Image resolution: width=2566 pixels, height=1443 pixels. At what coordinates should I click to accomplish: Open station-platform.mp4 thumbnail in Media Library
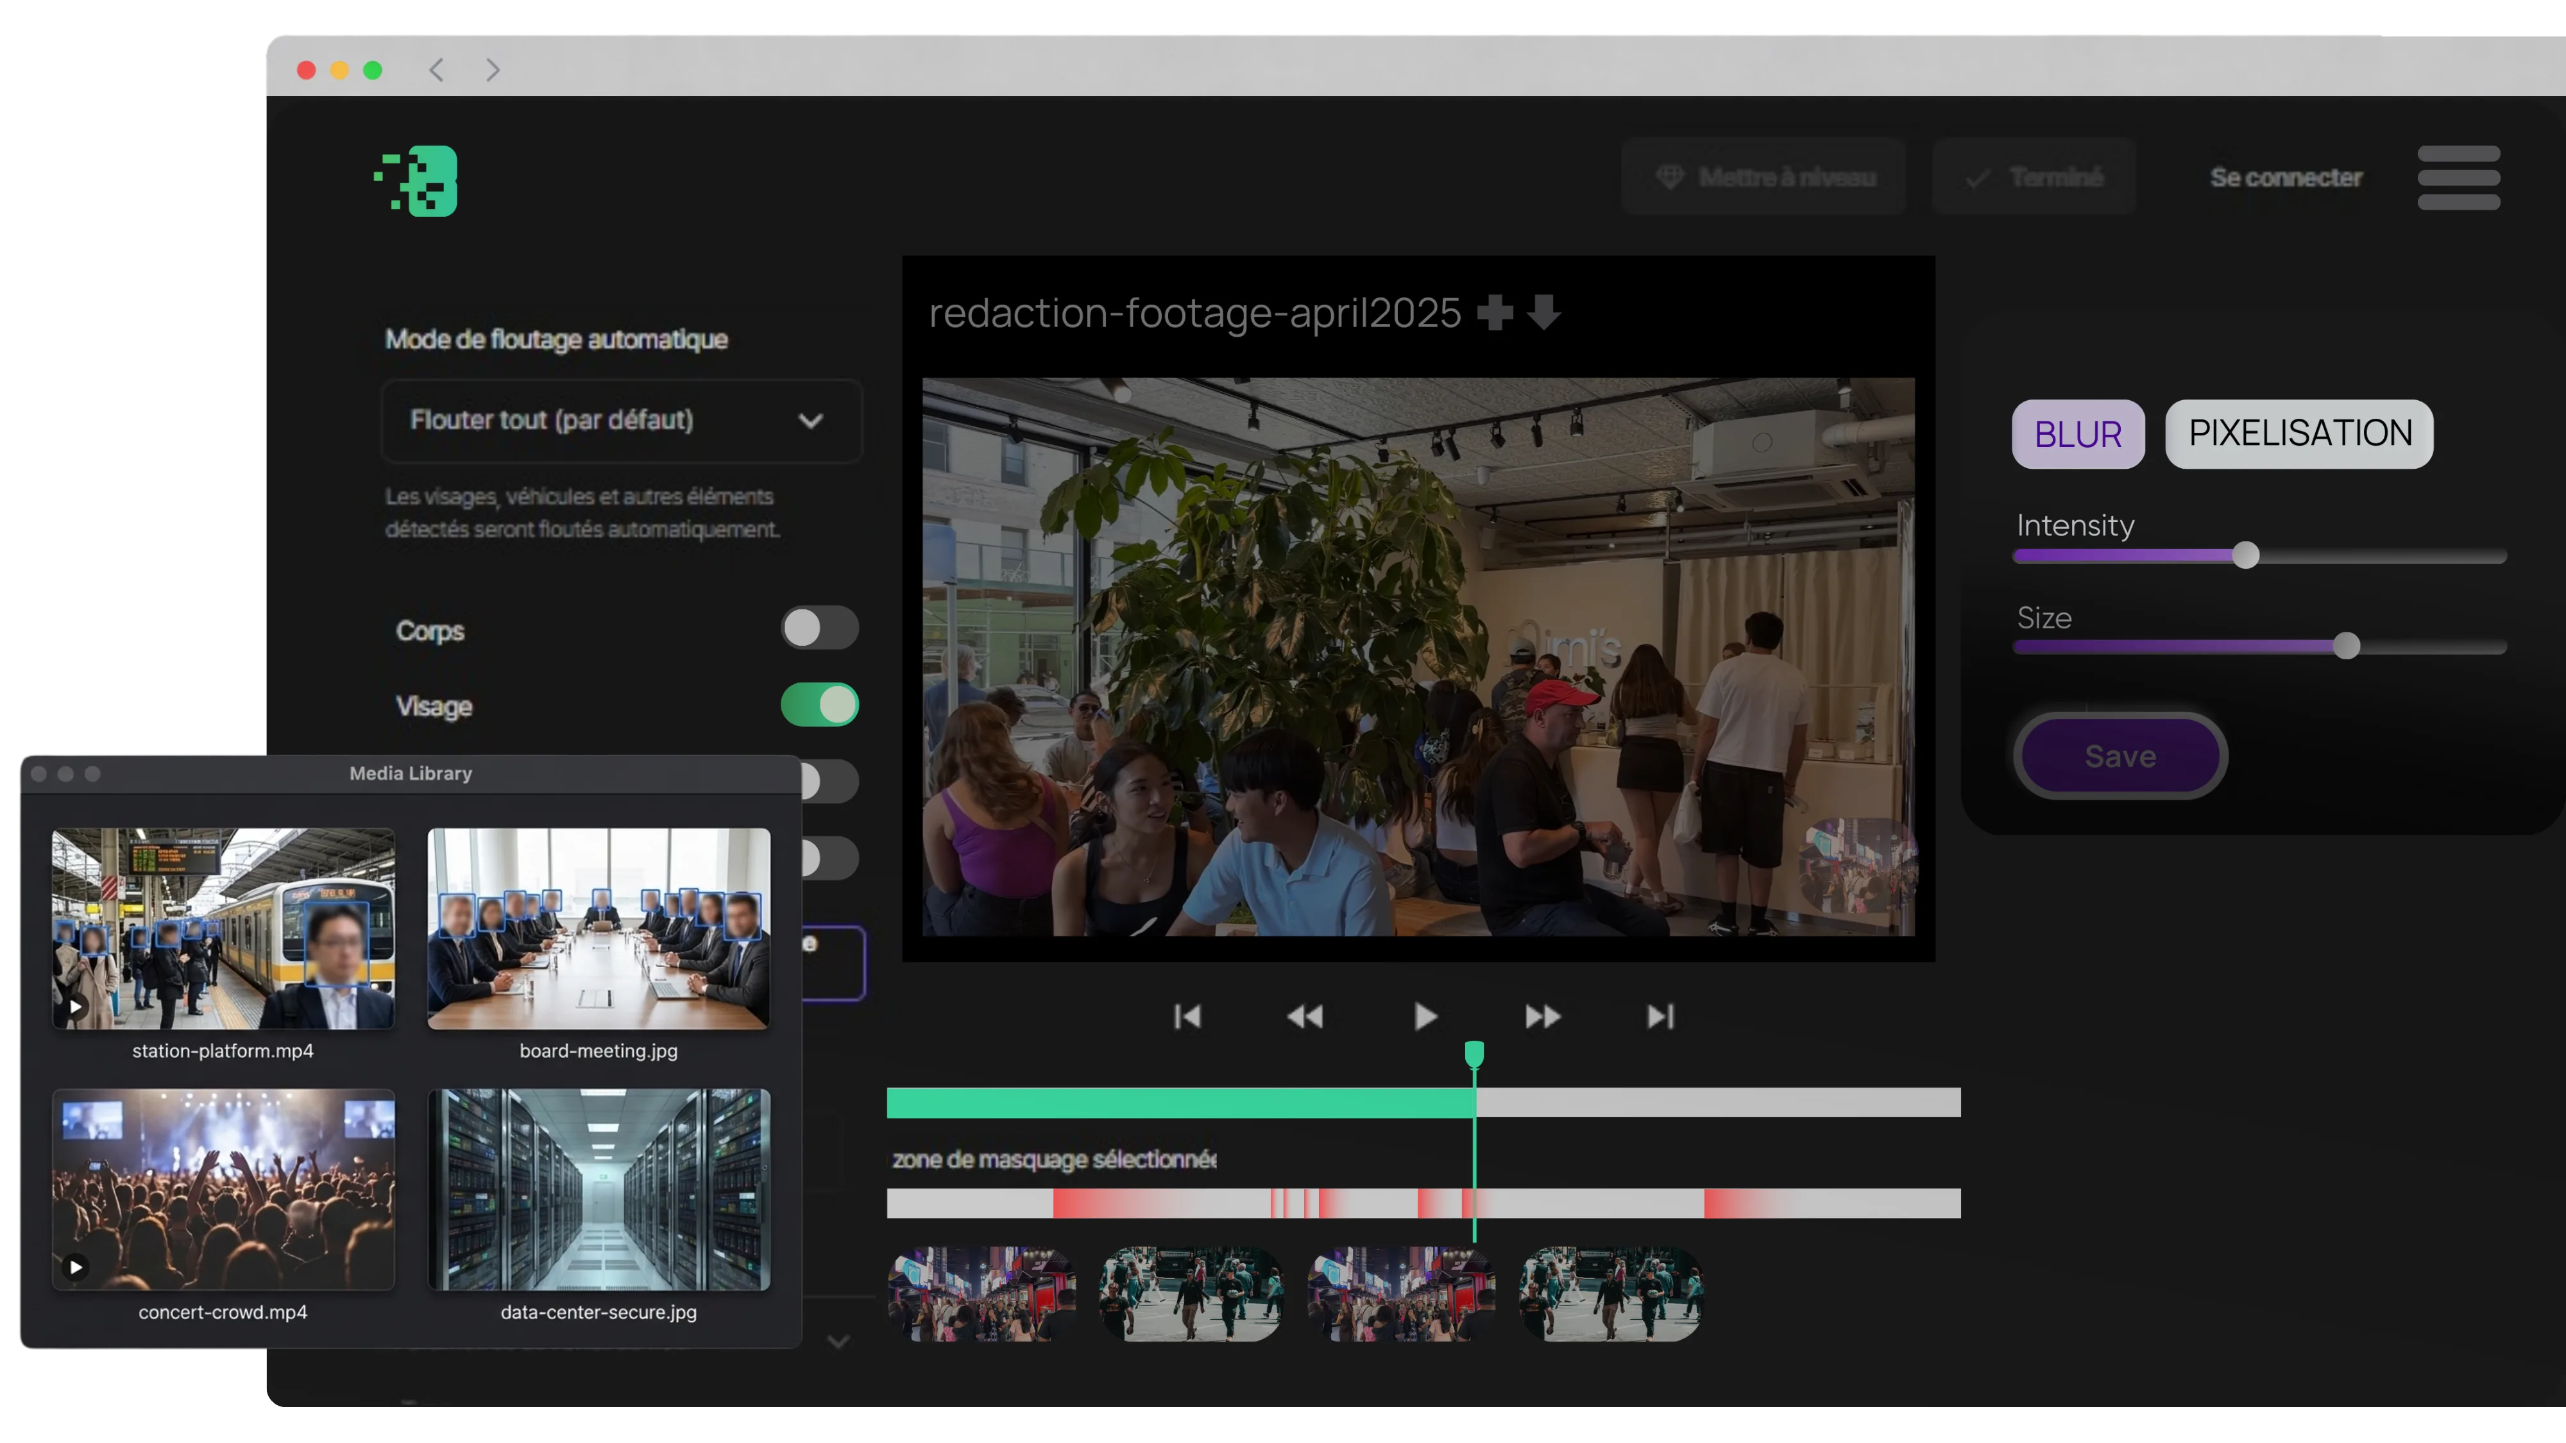pyautogui.click(x=223, y=928)
